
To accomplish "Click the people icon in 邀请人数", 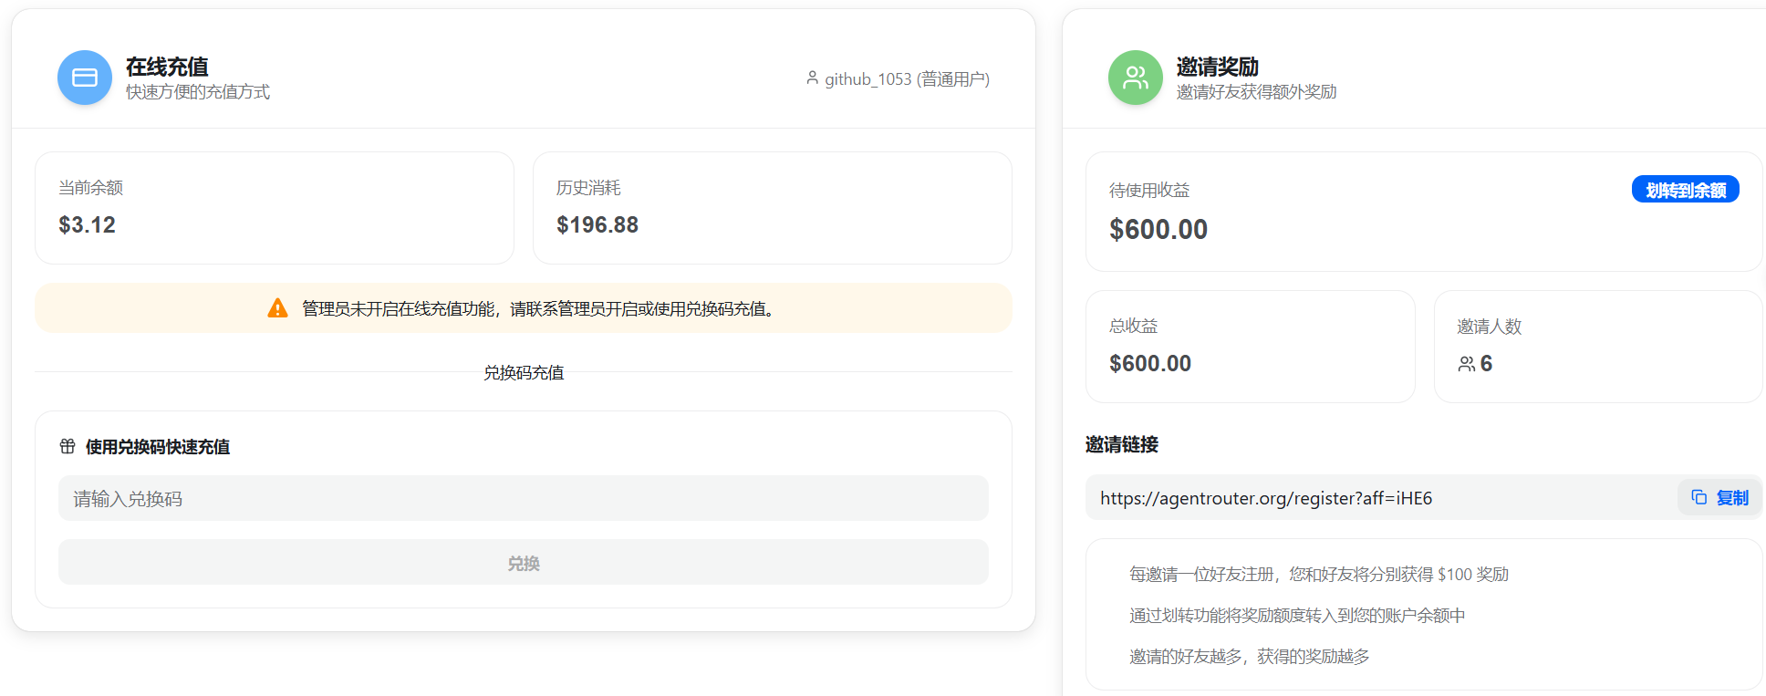I will 1466,364.
